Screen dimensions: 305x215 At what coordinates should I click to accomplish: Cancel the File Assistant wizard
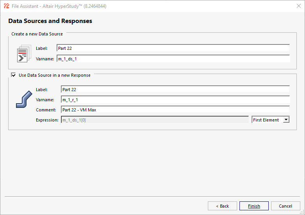point(285,206)
